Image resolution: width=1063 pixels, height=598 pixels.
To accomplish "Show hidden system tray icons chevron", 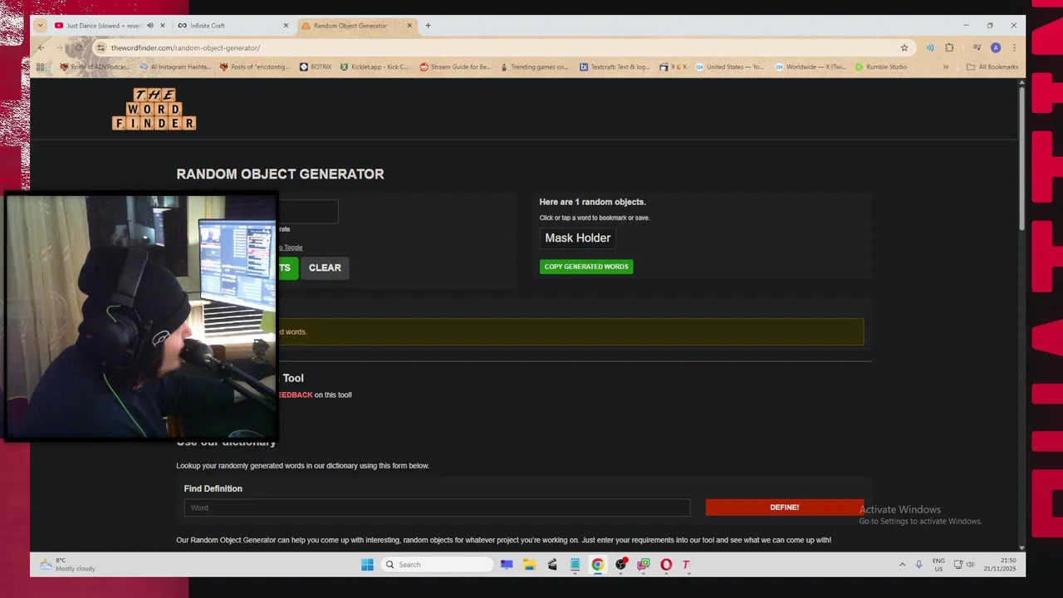I will 902,565.
